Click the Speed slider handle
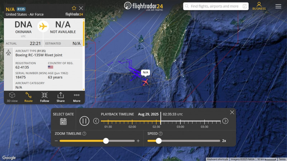Viewport: 287px width, 161px height. click(159, 141)
